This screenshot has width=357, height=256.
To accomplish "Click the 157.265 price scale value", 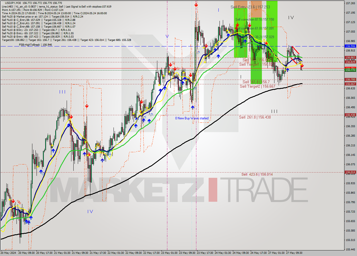I will click(x=350, y=3).
